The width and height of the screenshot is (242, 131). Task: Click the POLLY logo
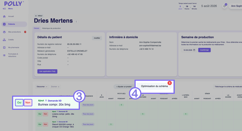(x=14, y=4)
